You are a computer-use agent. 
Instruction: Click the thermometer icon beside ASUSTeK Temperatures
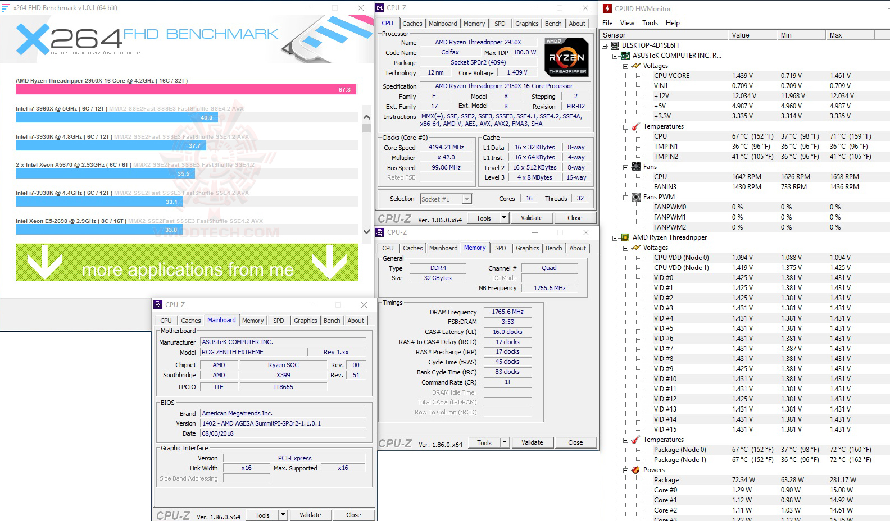[x=636, y=126]
